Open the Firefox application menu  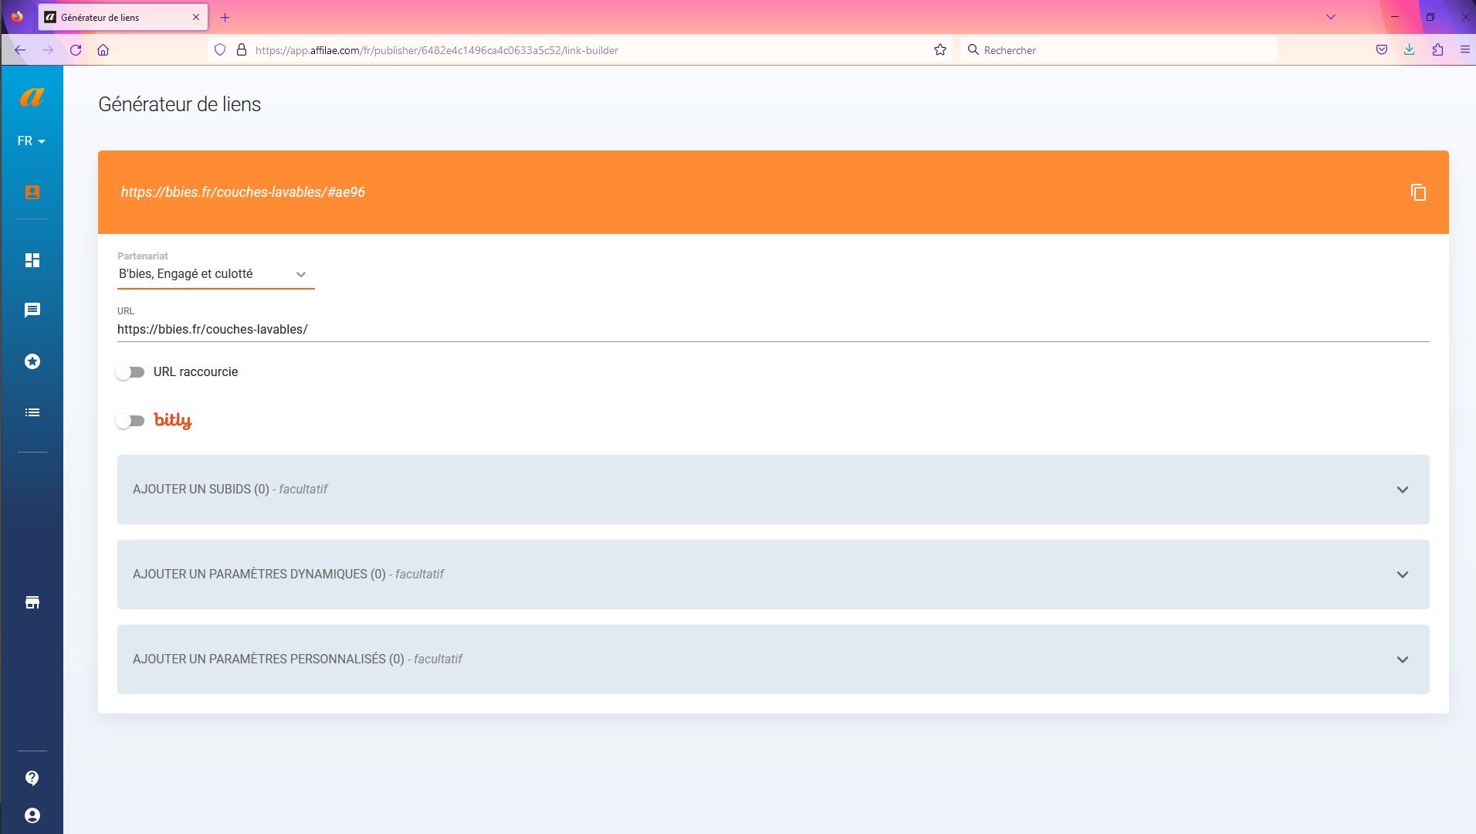[x=1465, y=50]
